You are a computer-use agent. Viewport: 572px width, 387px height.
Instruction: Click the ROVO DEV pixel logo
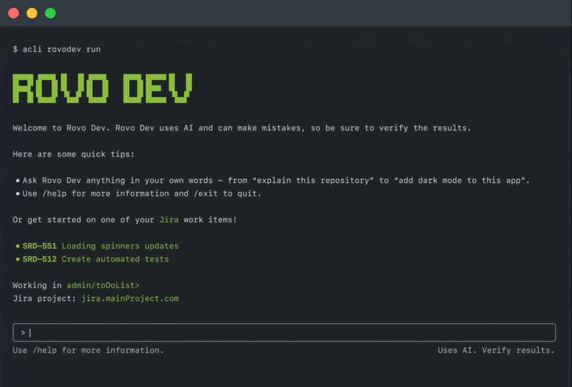(x=102, y=88)
